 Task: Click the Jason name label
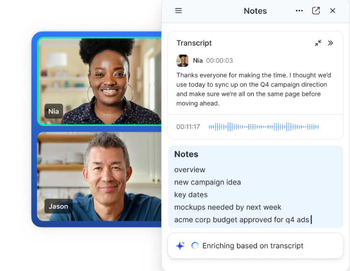click(58, 206)
